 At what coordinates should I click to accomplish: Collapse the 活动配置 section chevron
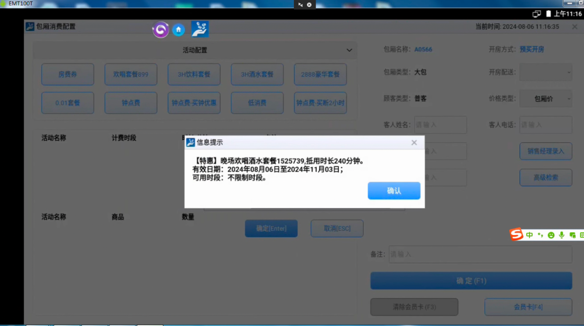(349, 50)
